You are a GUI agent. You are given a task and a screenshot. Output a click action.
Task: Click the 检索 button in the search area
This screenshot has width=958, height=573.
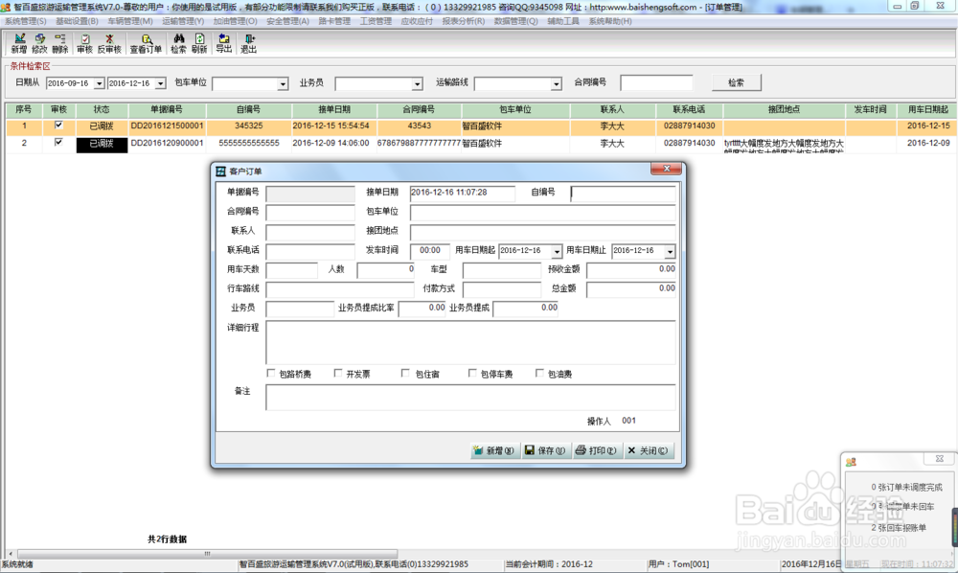[x=736, y=82]
